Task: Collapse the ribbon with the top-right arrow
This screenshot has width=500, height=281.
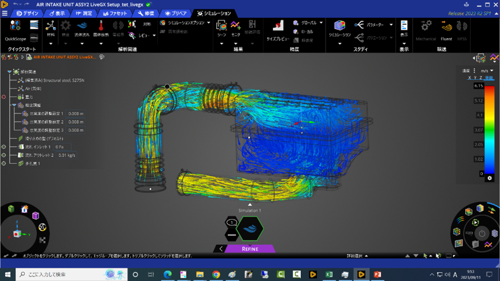Action: 496,13
